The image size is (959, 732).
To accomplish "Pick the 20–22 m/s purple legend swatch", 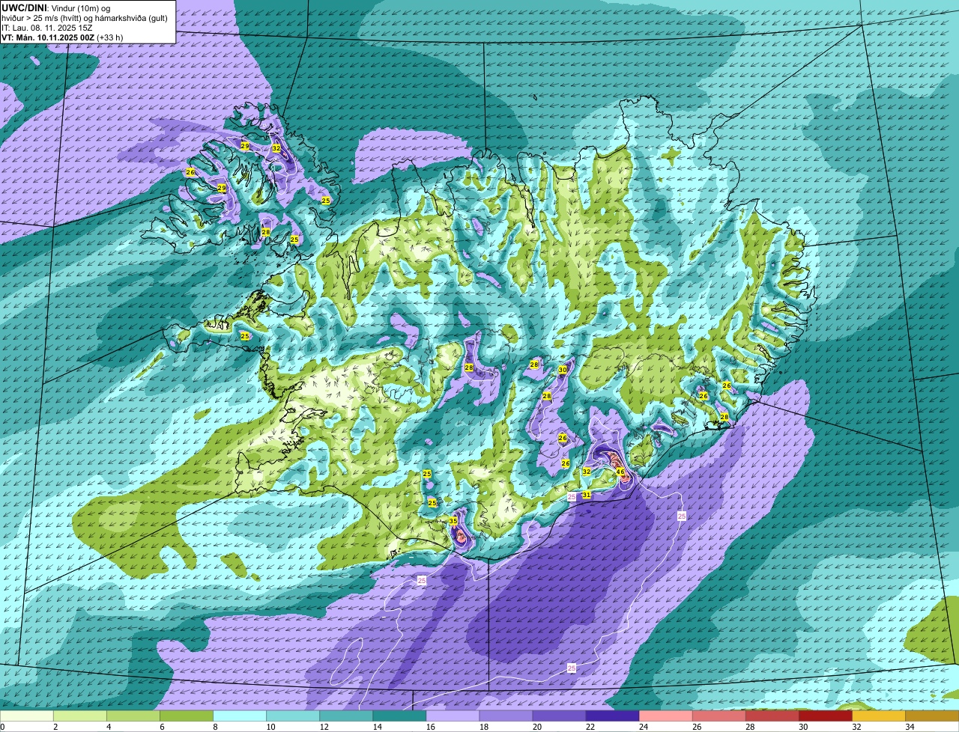I will click(x=560, y=716).
